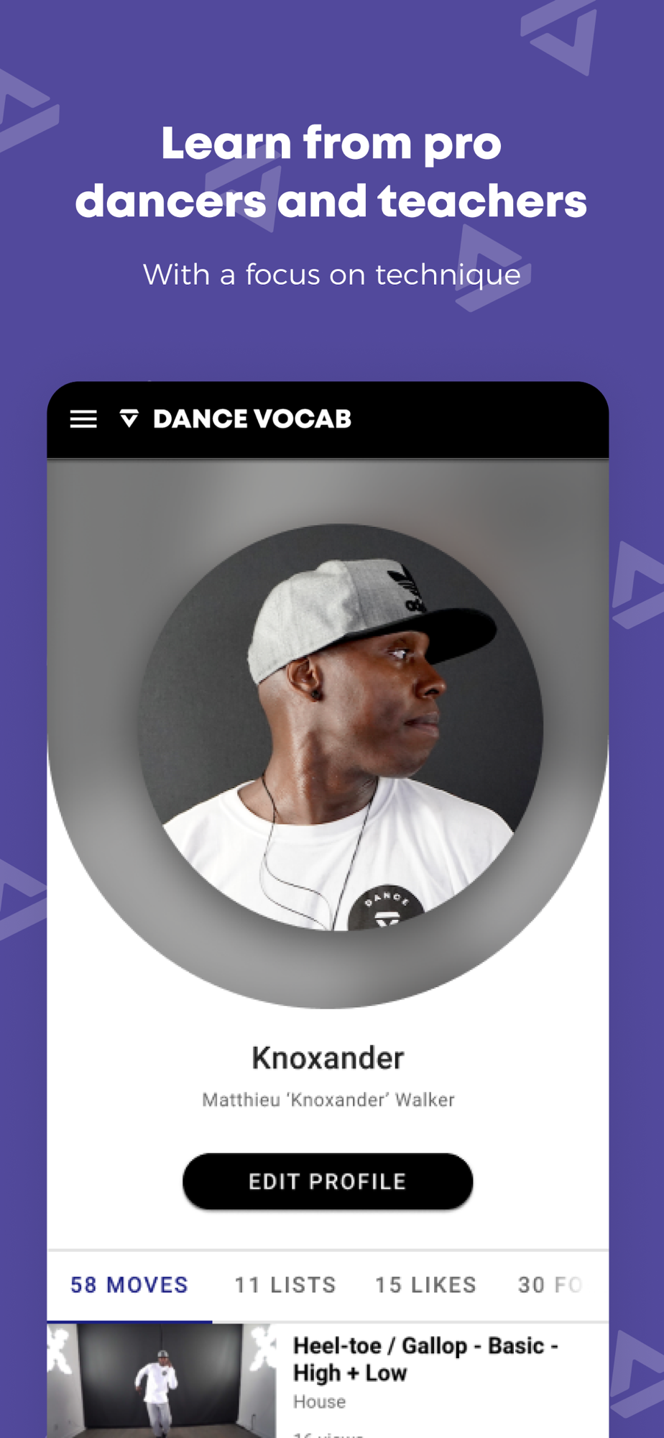Open the hamburger navigation menu
Screen dimensions: 664x1438
(83, 419)
